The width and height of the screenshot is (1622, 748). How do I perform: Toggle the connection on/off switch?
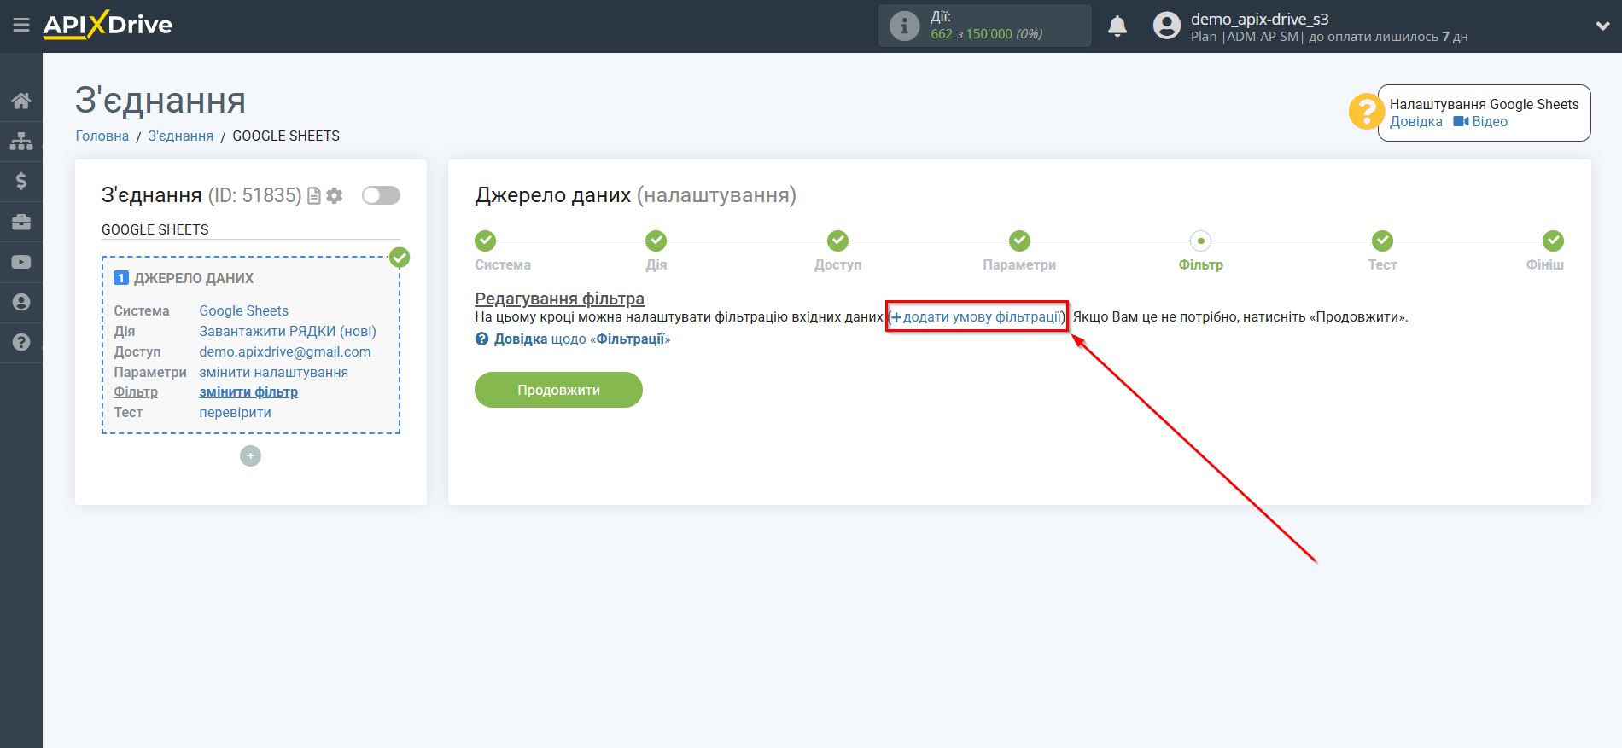click(x=381, y=195)
